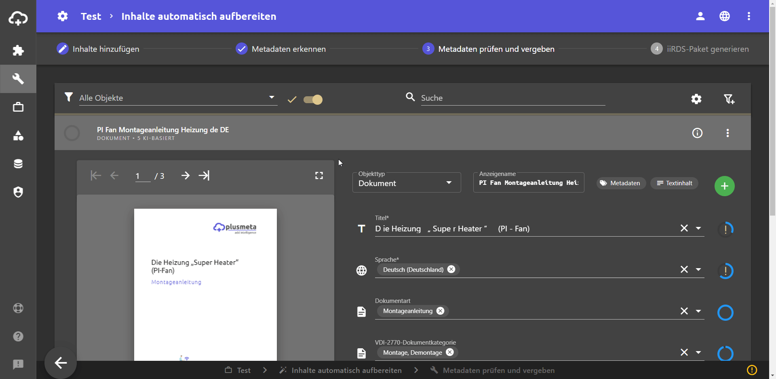The image size is (776, 379).
Task: Click into the Suche search field
Action: click(x=513, y=98)
